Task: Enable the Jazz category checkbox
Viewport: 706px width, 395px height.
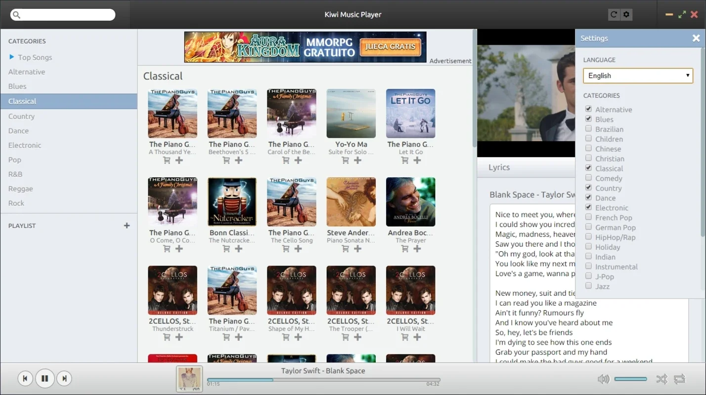Action: pyautogui.click(x=588, y=286)
